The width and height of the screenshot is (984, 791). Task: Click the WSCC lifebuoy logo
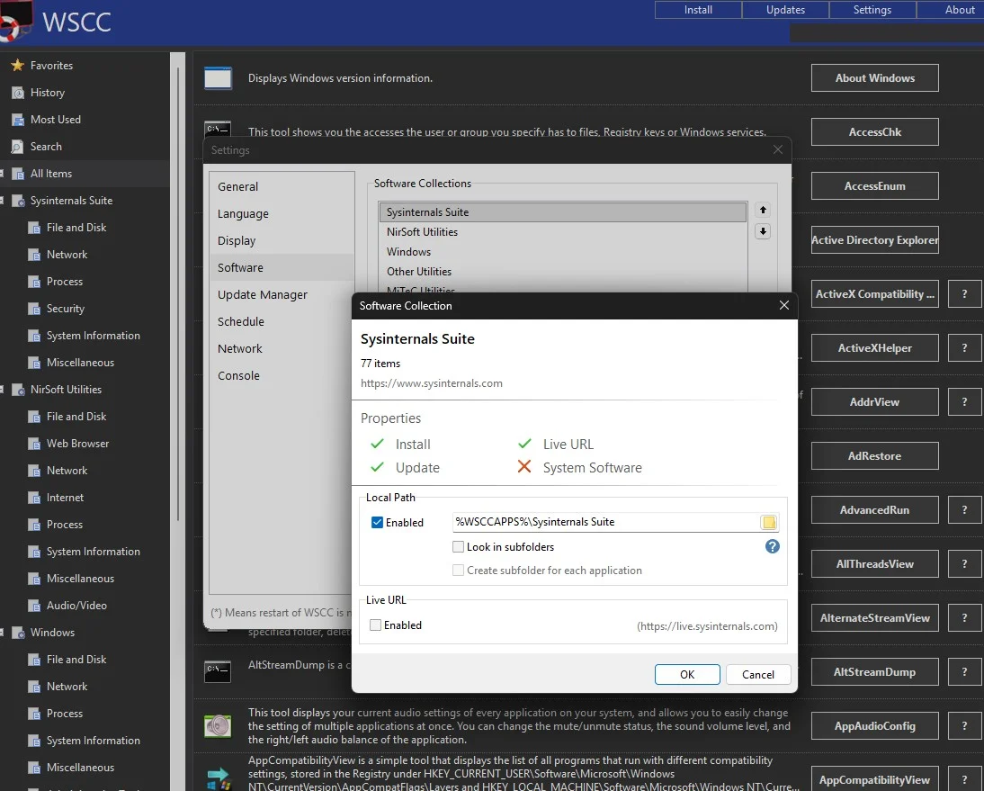[x=15, y=22]
